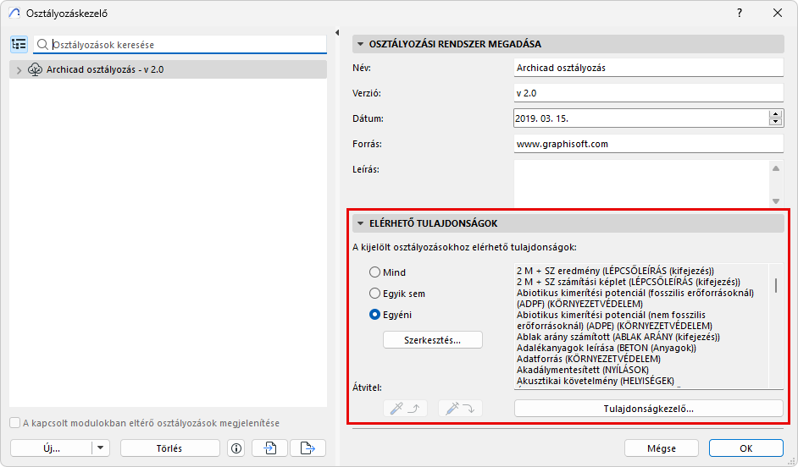Click the search magnifier icon

42,45
